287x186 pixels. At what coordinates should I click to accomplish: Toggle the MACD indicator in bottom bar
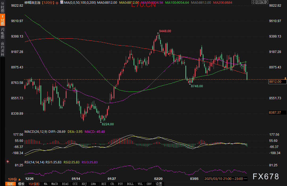tap(55, 184)
